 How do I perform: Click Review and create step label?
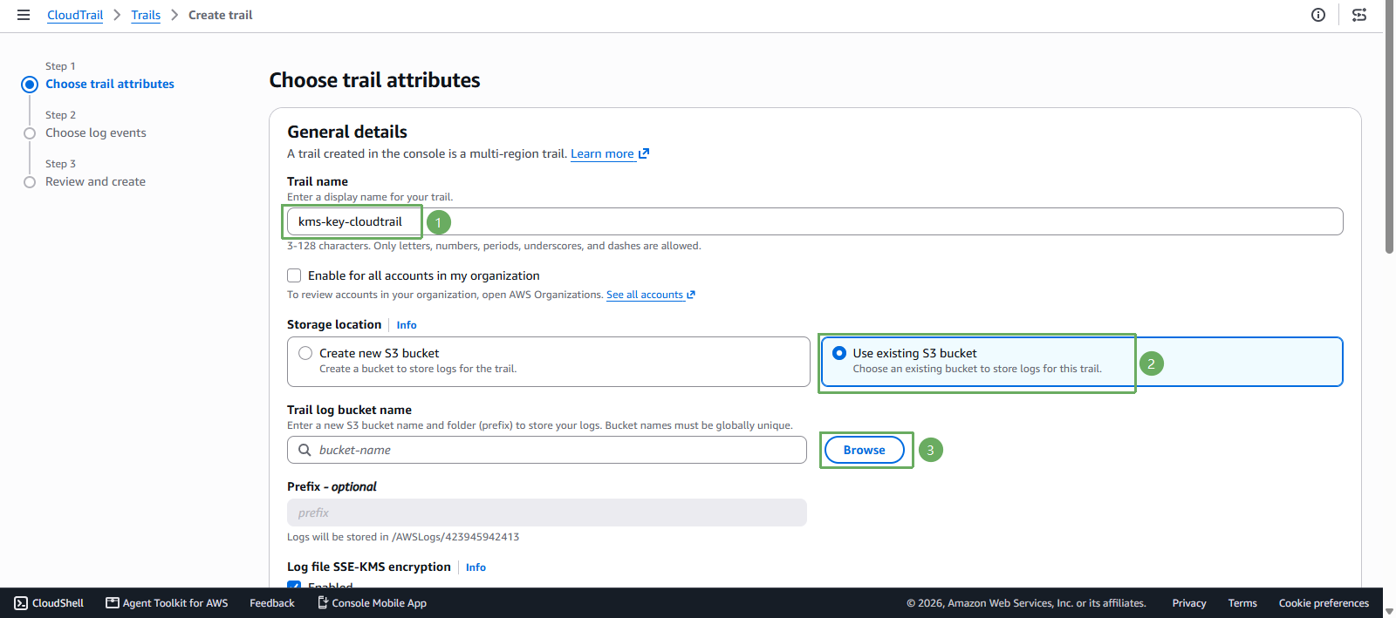(95, 181)
